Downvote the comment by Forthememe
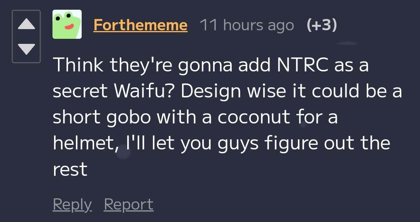Viewport: 420px width, 222px height. pyautogui.click(x=26, y=49)
